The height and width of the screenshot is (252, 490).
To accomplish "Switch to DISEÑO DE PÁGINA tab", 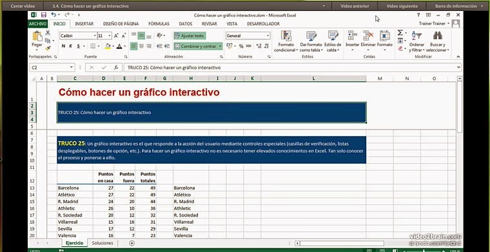I will pyautogui.click(x=121, y=24).
